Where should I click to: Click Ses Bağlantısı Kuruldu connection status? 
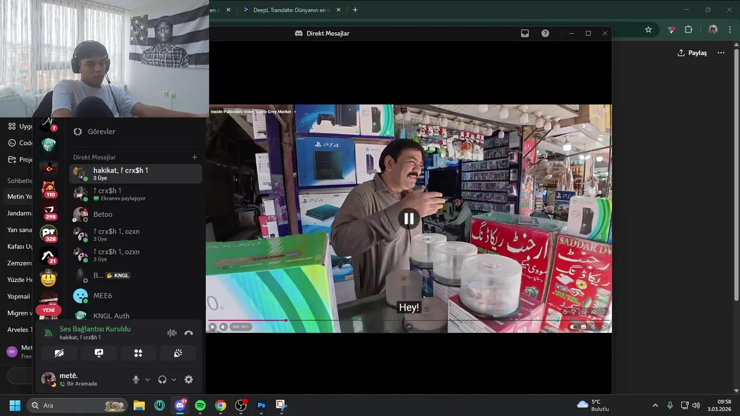point(95,329)
